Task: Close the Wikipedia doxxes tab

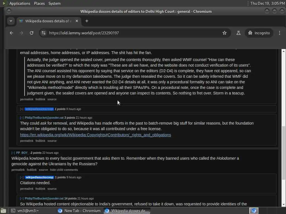Action: (x=77, y=21)
